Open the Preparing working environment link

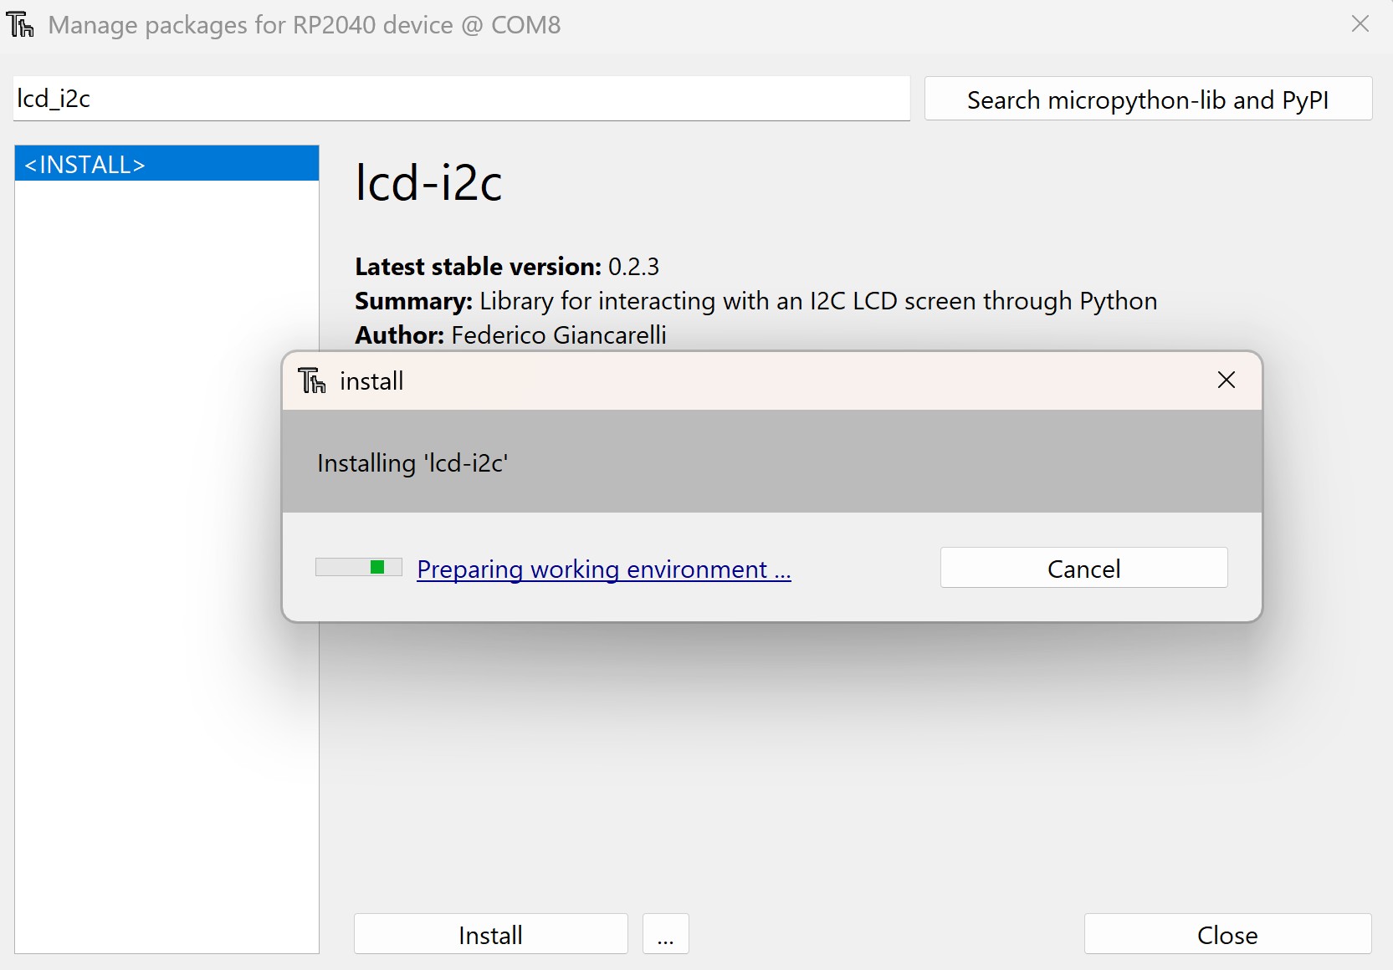(603, 569)
